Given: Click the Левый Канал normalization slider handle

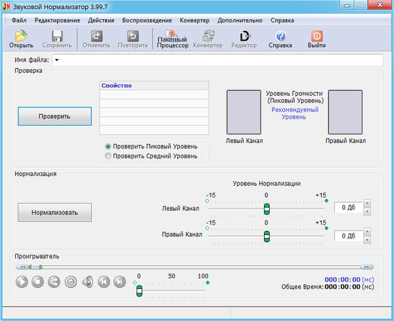Looking at the screenshot, I should [267, 209].
